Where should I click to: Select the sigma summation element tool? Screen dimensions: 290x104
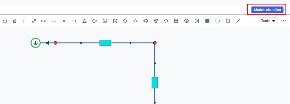(187, 21)
